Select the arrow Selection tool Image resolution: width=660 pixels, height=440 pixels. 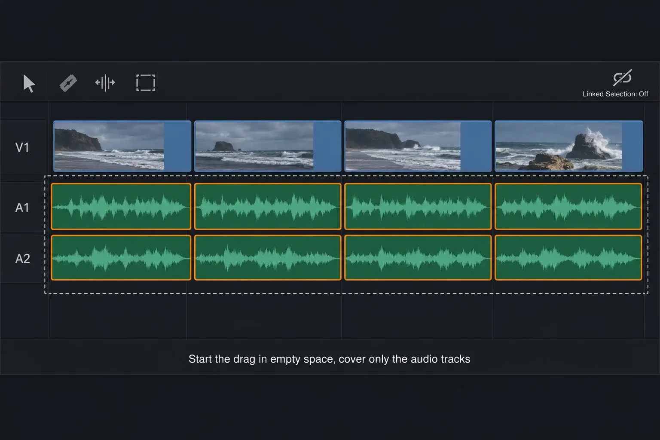(29, 83)
